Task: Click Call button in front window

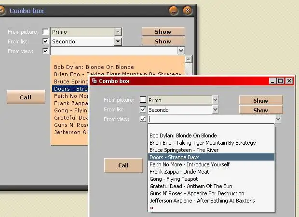Action: click(x=123, y=165)
